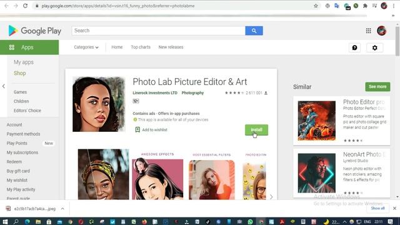The image size is (400, 225).
Task: Open Firefox from the taskbar
Action: coord(144,222)
